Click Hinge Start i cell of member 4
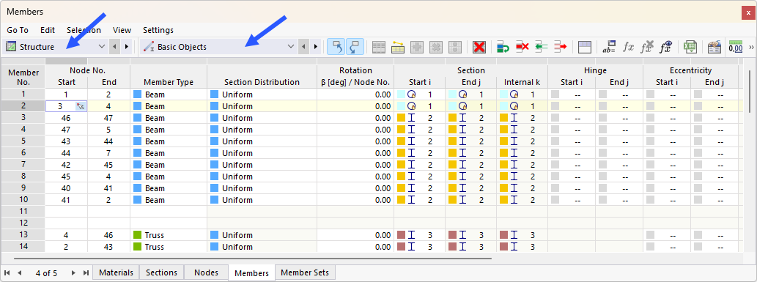The height and width of the screenshot is (282, 757). click(572, 130)
